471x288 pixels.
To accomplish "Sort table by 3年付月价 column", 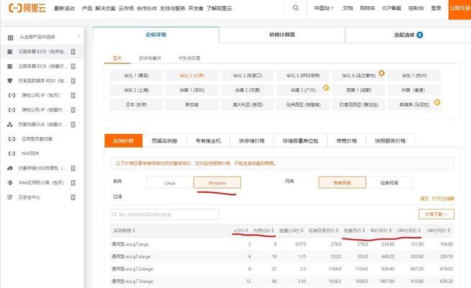I will coord(409,230).
